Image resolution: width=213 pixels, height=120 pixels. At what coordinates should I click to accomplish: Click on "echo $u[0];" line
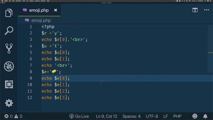pyautogui.click(x=56, y=53)
